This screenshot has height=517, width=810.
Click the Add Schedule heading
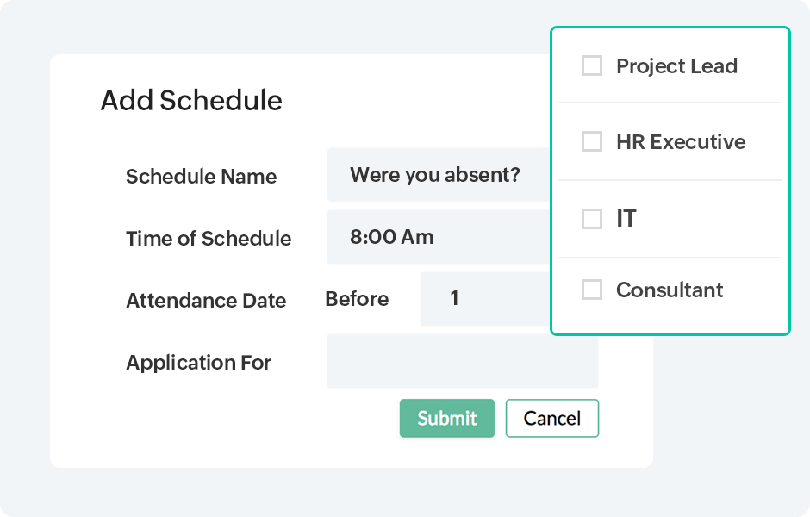(x=191, y=101)
